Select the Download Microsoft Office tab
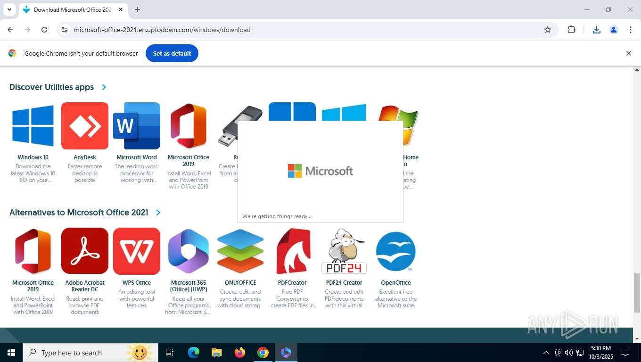Viewport: 641px width, 362px height. point(73,9)
